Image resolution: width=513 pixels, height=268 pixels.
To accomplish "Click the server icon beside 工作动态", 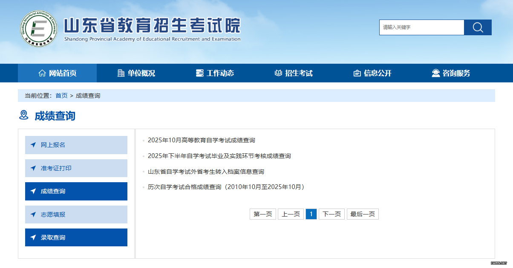I will tap(199, 73).
